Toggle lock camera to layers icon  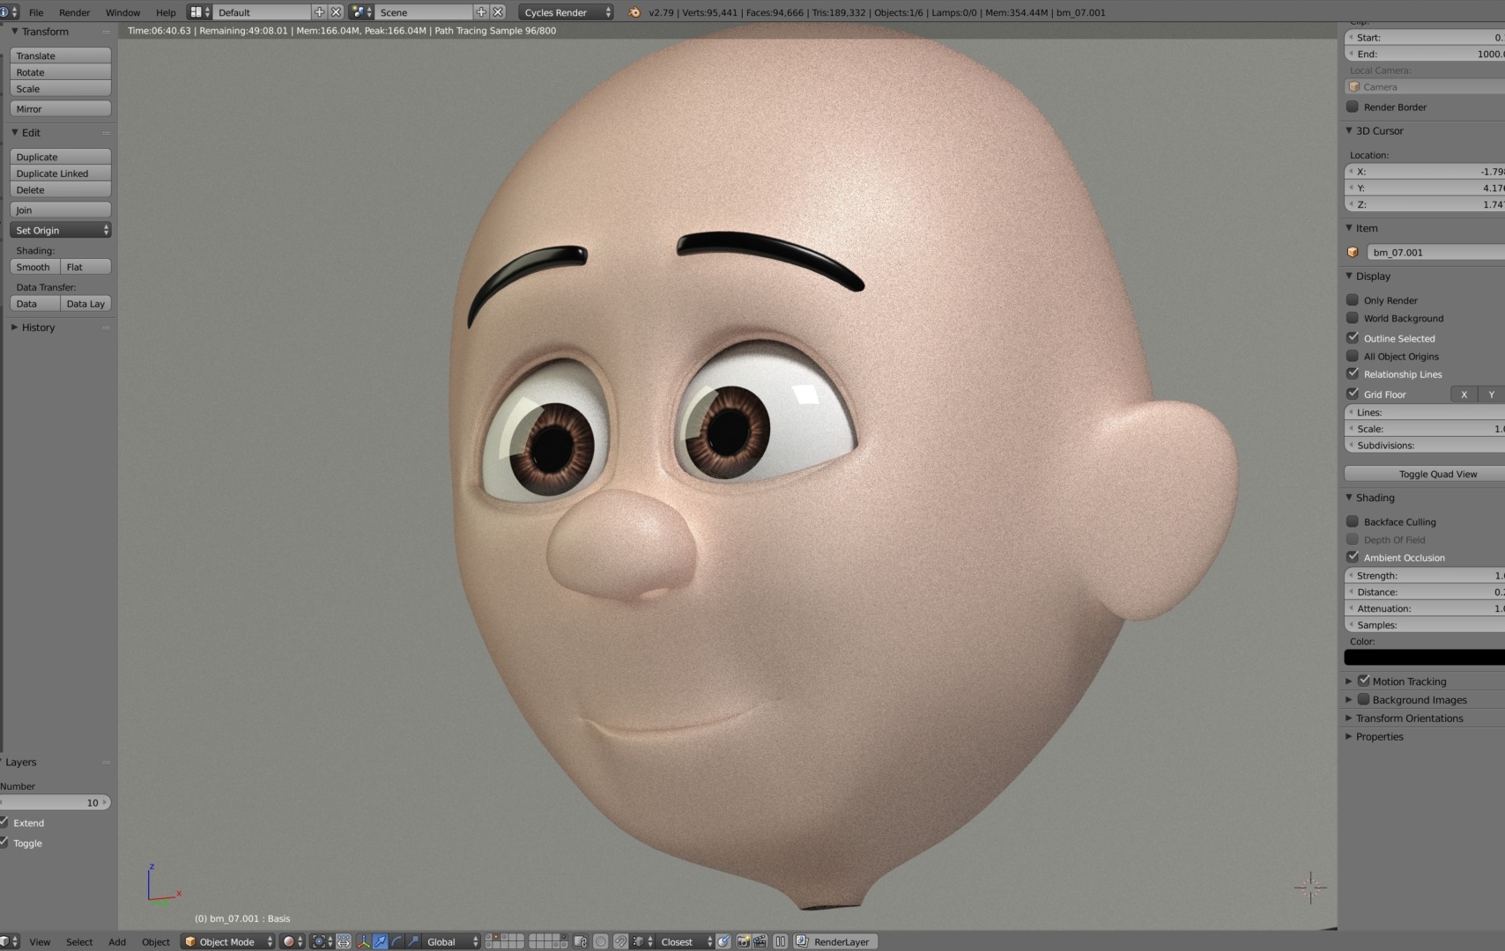(x=580, y=941)
